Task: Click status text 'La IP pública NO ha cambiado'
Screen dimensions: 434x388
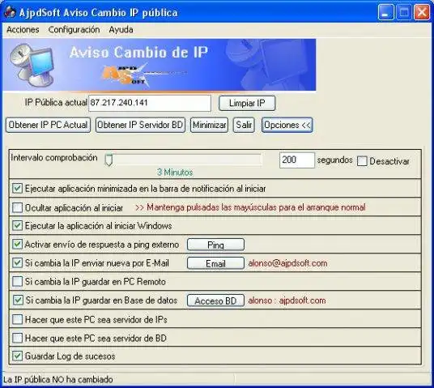Action: point(58,379)
